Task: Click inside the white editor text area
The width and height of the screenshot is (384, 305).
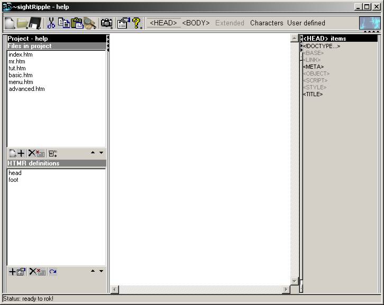Action: [199, 159]
